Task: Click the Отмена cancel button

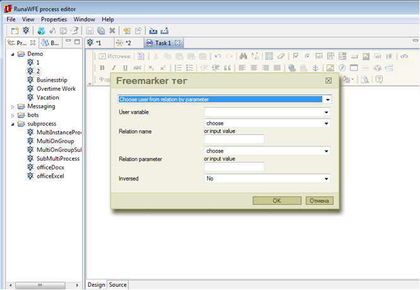Action: [x=319, y=200]
